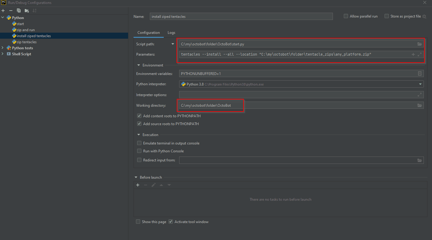
Task: Collapse the Execution section
Action: [x=139, y=135]
